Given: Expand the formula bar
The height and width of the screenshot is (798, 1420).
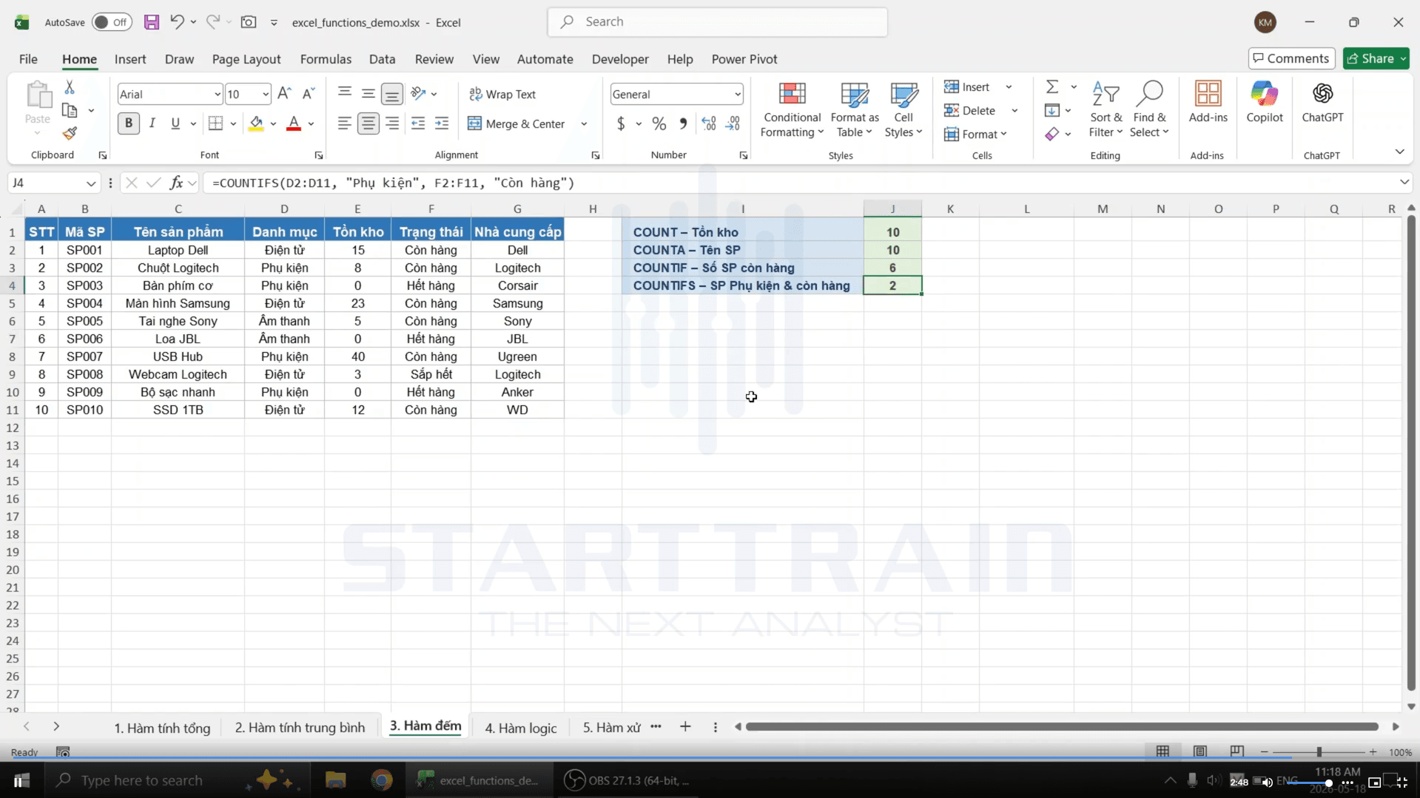Looking at the screenshot, I should click(1404, 182).
